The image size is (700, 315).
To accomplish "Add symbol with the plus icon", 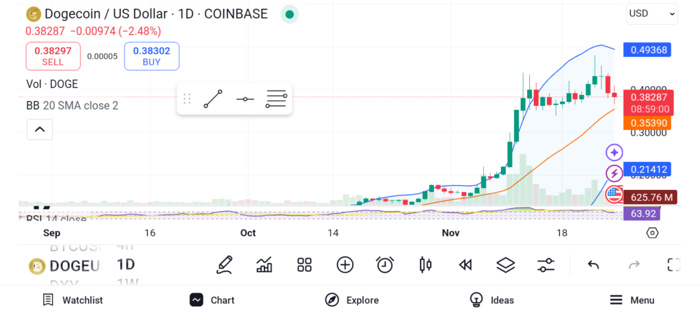I will [x=345, y=265].
